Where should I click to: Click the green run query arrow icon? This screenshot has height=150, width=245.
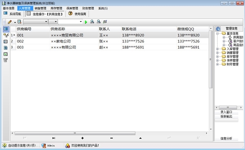86,22
